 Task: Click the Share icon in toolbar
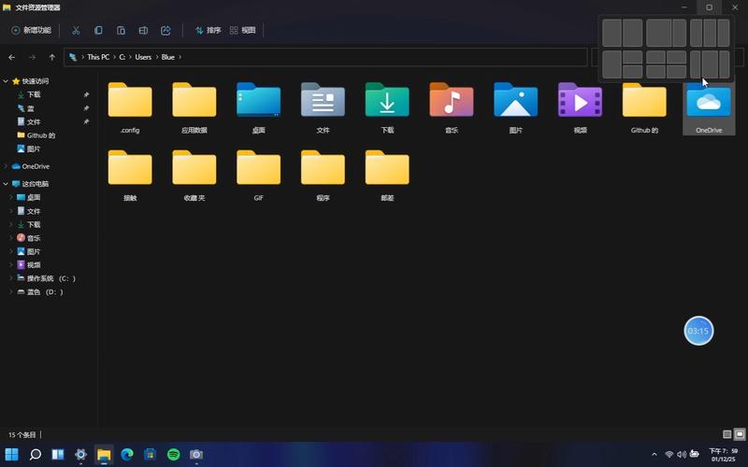pyautogui.click(x=165, y=31)
